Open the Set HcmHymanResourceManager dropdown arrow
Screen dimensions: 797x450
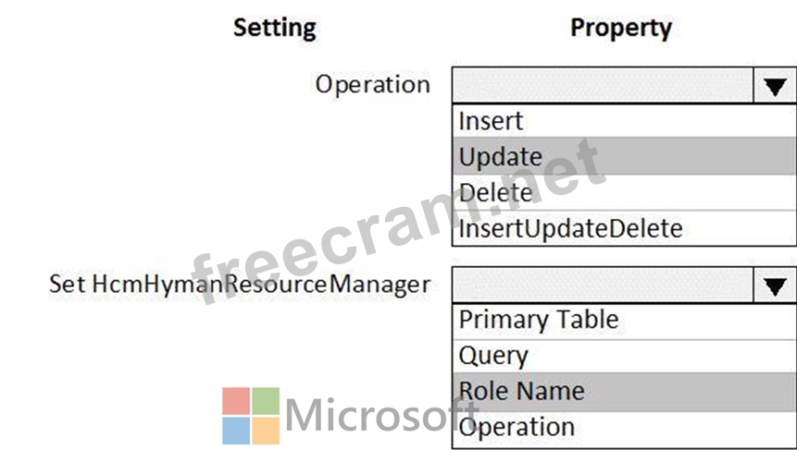click(x=774, y=286)
